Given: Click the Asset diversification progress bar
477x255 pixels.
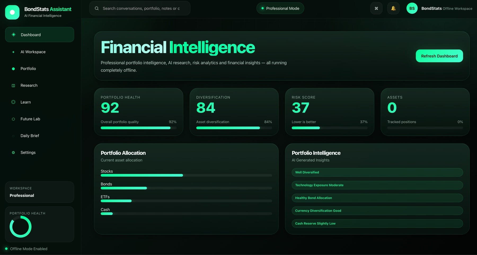Looking at the screenshot, I should (x=234, y=128).
